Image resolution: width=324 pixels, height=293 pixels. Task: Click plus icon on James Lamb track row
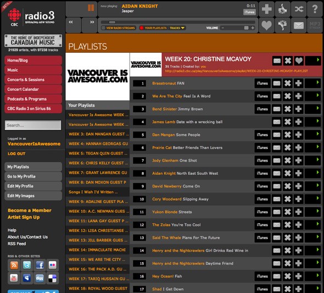coord(298,122)
